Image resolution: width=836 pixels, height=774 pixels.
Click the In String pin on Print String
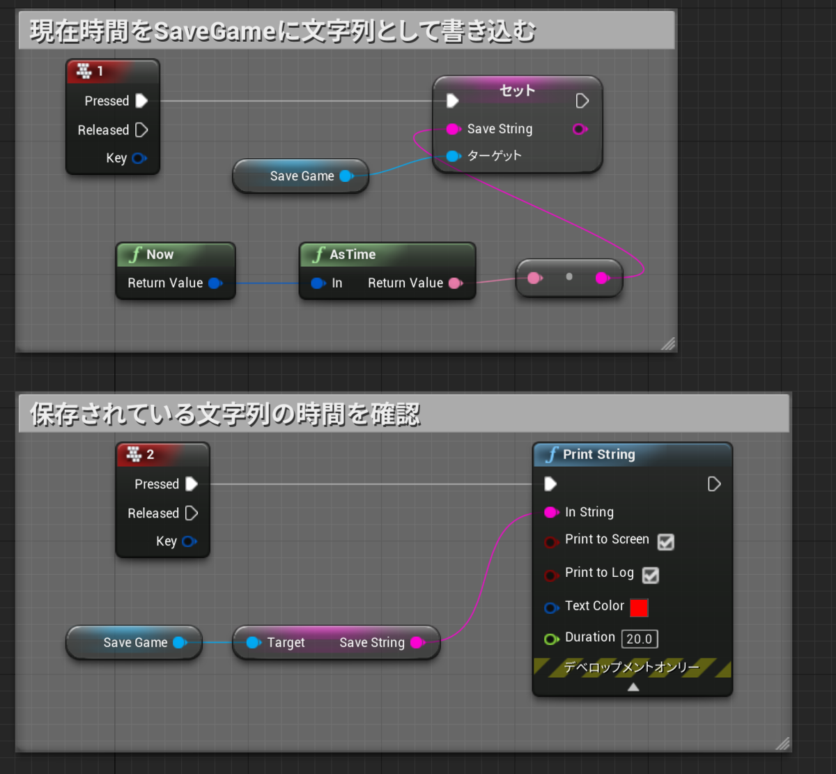tap(551, 512)
